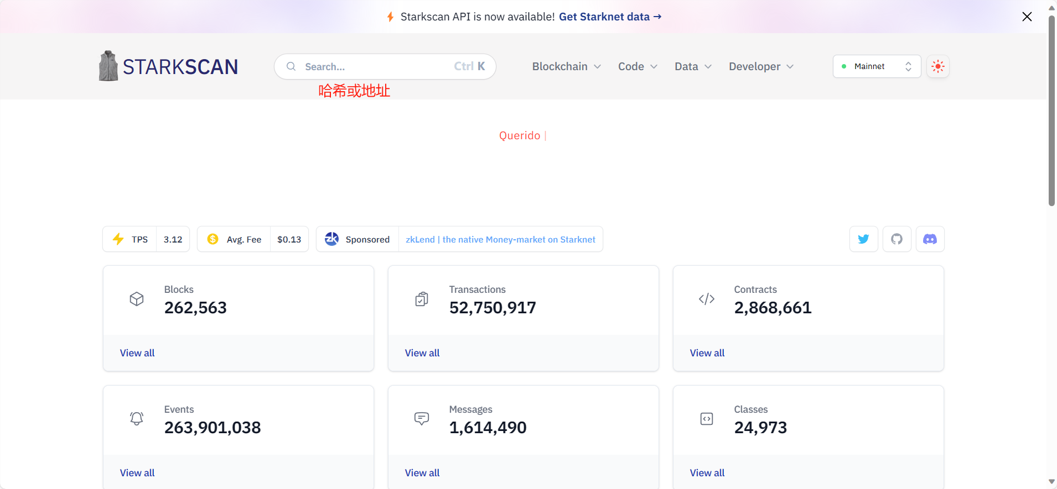Open zkLend sponsored money-market link
Viewport: 1057px width, 489px height.
[500, 239]
